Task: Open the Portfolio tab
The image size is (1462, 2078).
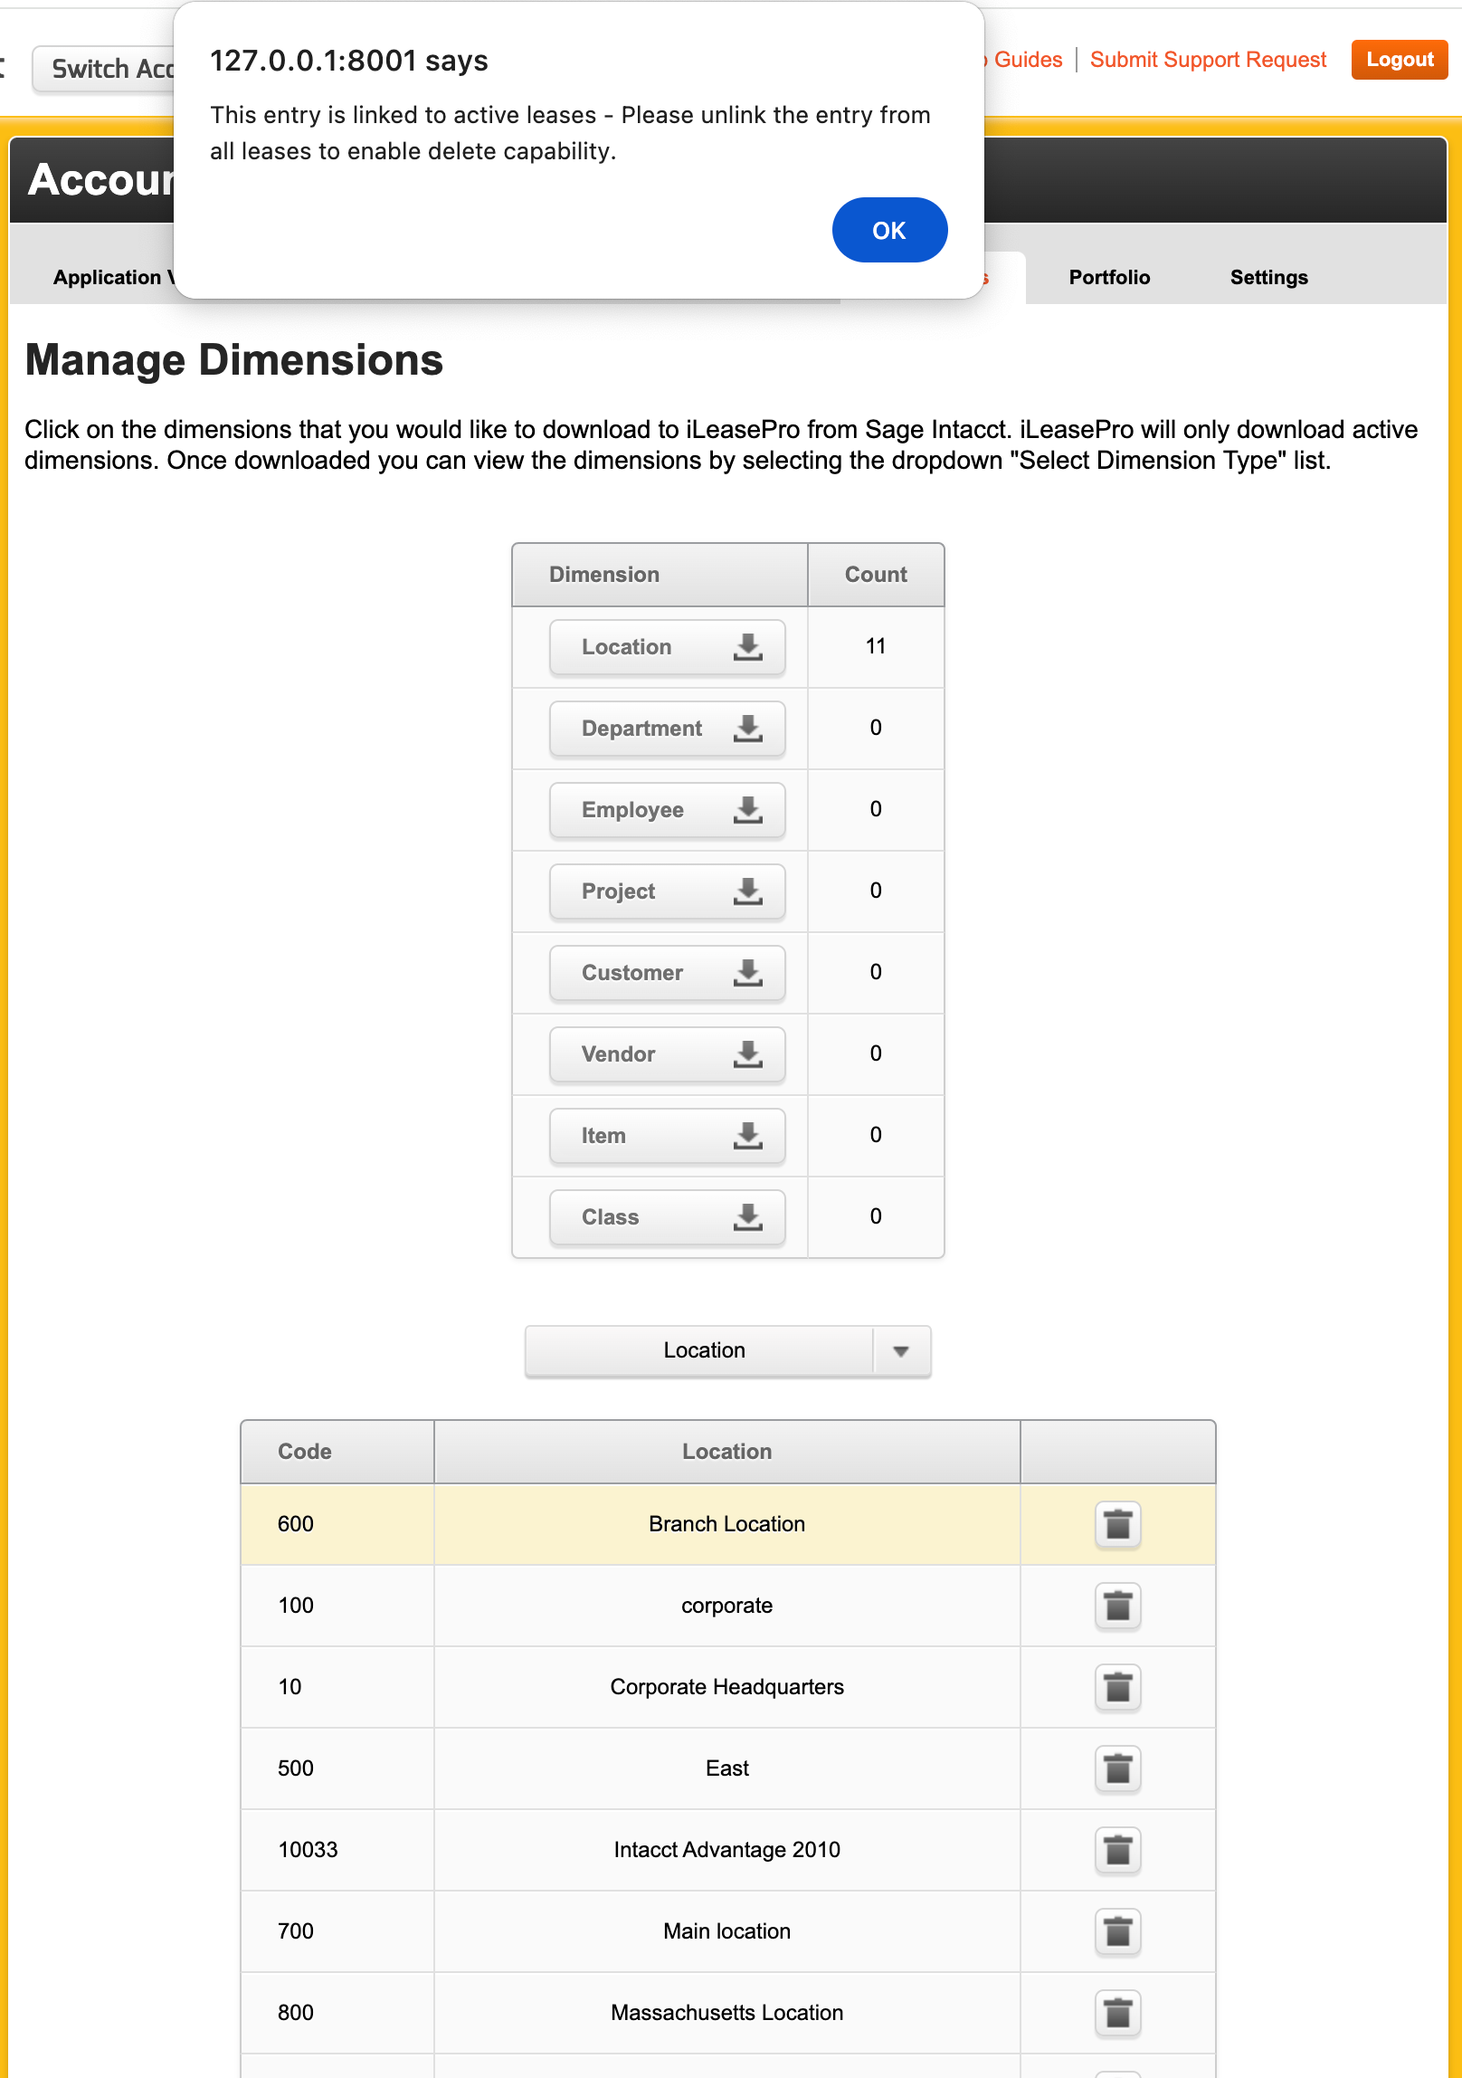Action: tap(1109, 278)
